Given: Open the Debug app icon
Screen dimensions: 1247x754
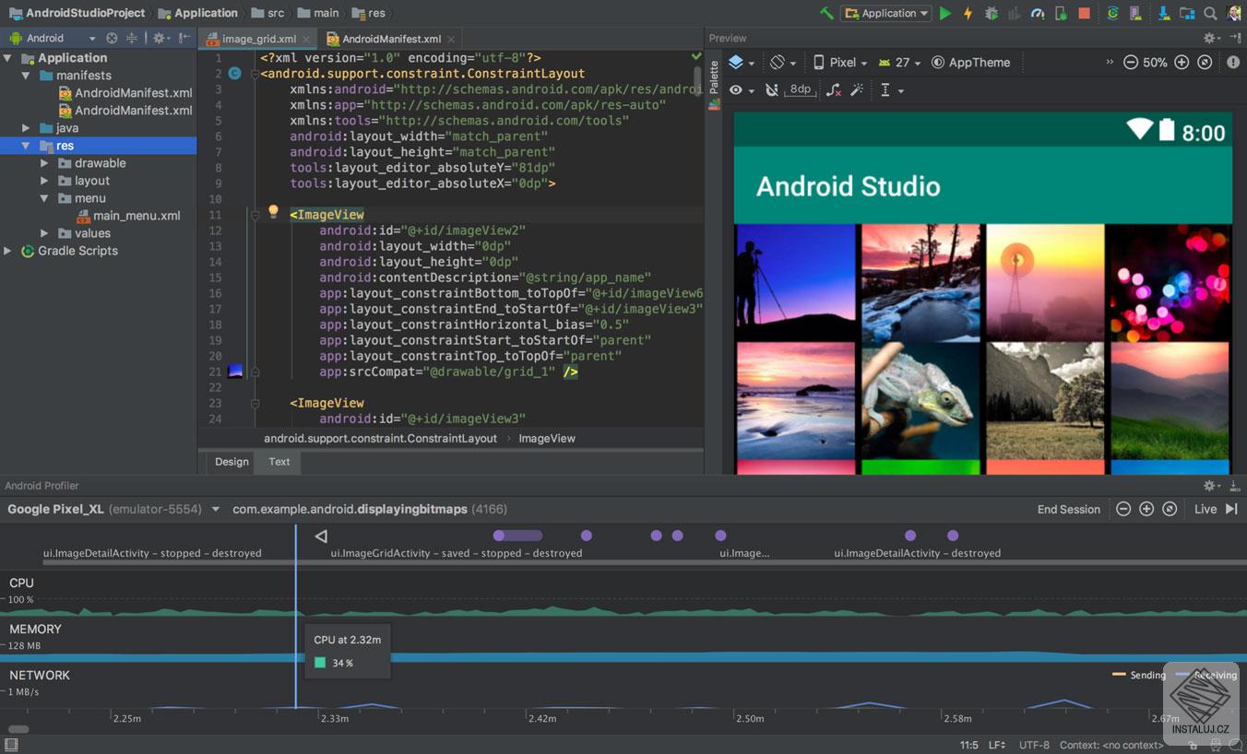Looking at the screenshot, I should click(991, 14).
